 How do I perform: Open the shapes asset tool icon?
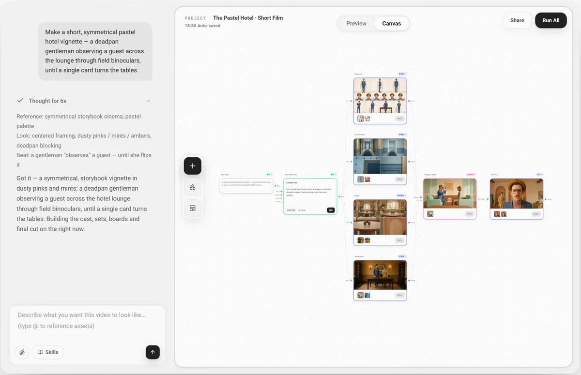click(192, 187)
